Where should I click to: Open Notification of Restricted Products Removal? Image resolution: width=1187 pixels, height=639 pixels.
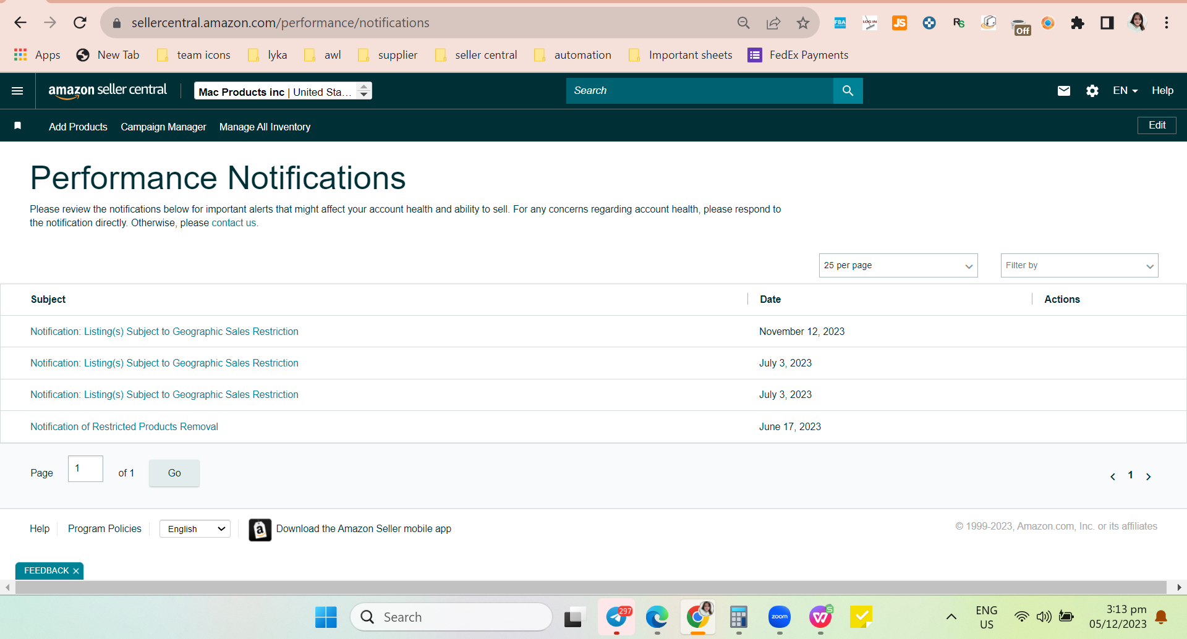pyautogui.click(x=124, y=427)
